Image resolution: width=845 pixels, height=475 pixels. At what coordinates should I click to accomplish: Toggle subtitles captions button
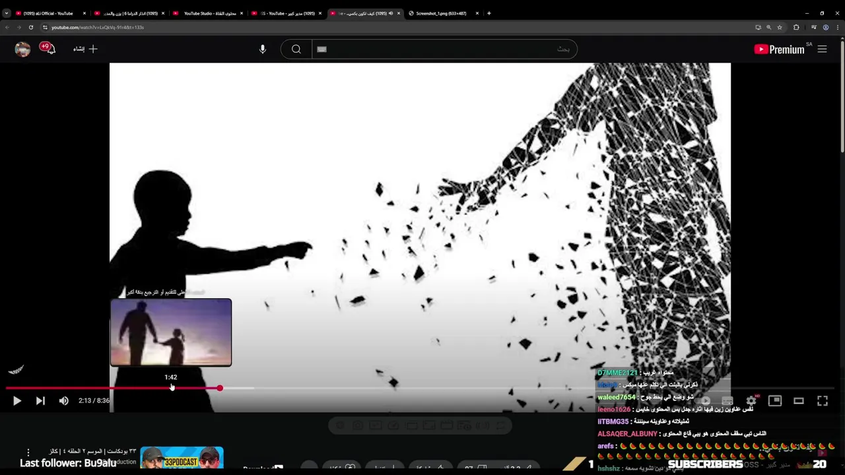pos(727,400)
